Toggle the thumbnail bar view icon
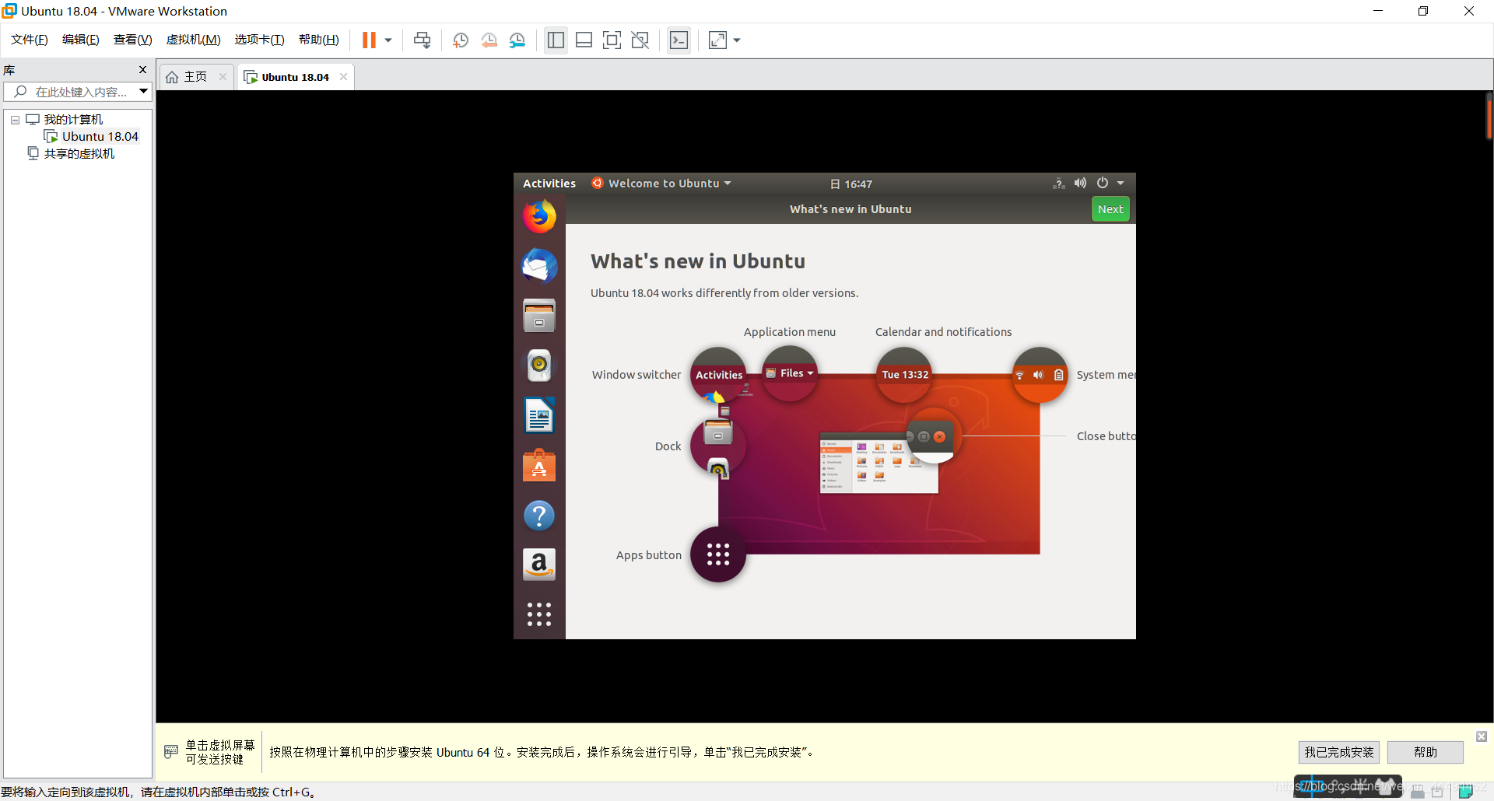Viewport: 1494px width, 801px height. point(584,40)
